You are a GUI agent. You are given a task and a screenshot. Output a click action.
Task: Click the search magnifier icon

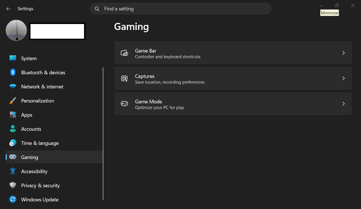coord(97,9)
